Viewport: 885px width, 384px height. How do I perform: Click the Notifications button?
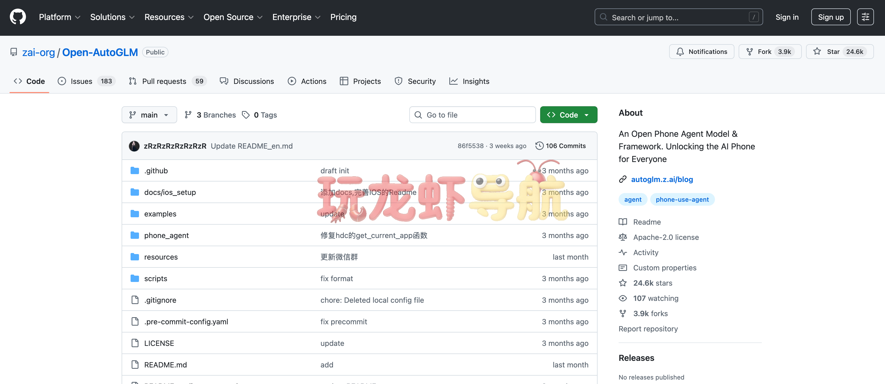pos(702,52)
